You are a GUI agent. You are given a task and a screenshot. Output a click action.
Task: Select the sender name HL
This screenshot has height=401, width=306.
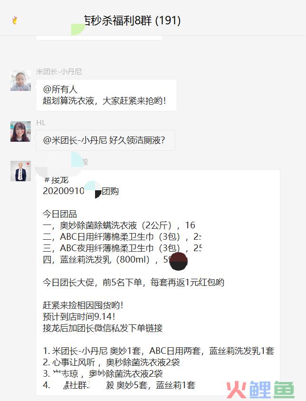point(41,123)
